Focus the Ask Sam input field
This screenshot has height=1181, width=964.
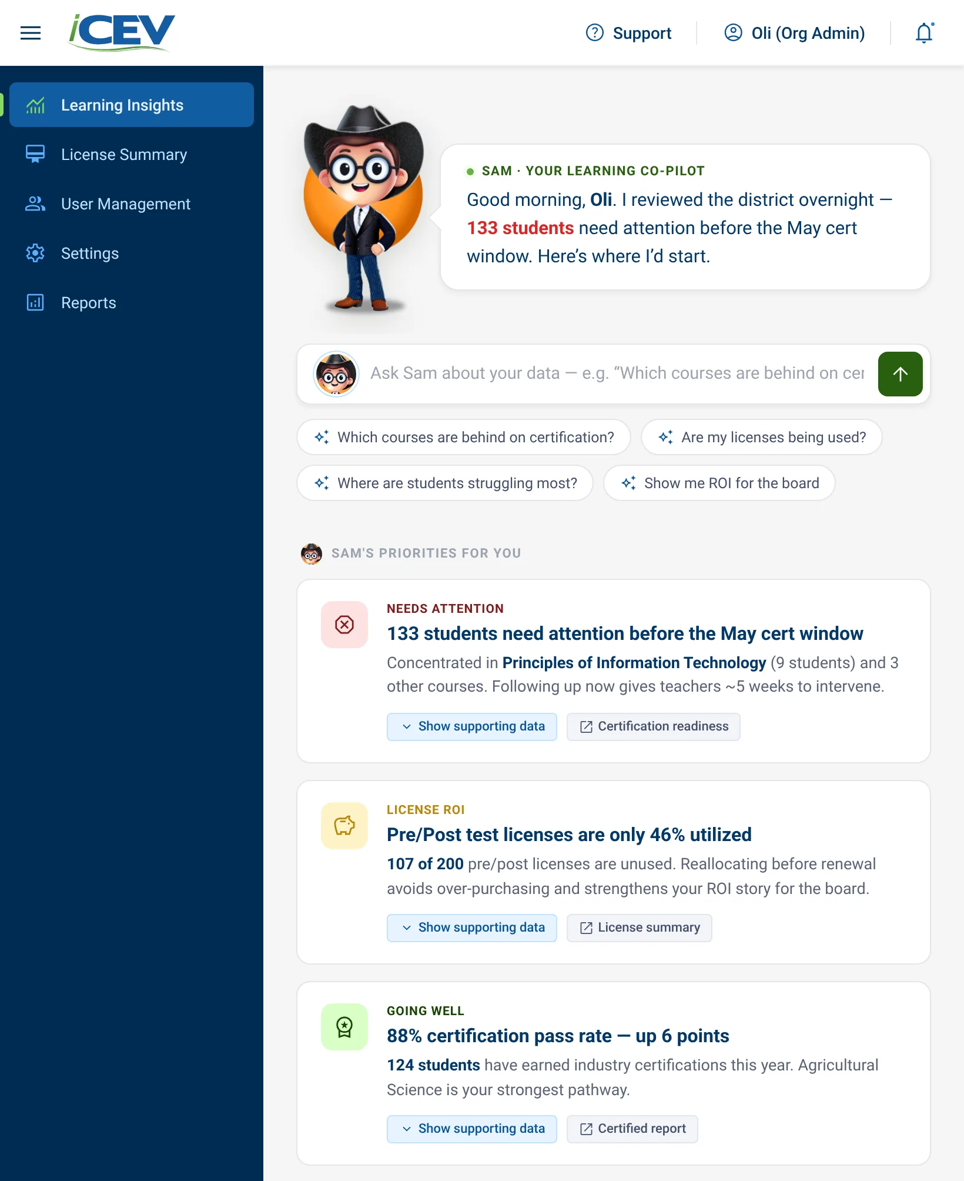617,373
